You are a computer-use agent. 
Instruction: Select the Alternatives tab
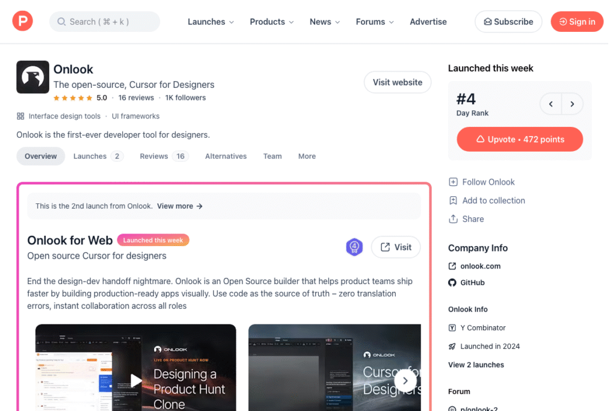pyautogui.click(x=226, y=156)
